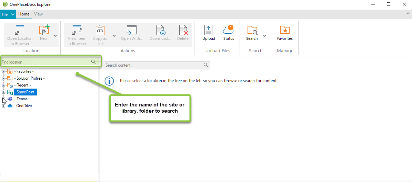Screen dimensions: 412x182
Task: Click the Favorites star folder icon in tree
Action: click(10, 71)
